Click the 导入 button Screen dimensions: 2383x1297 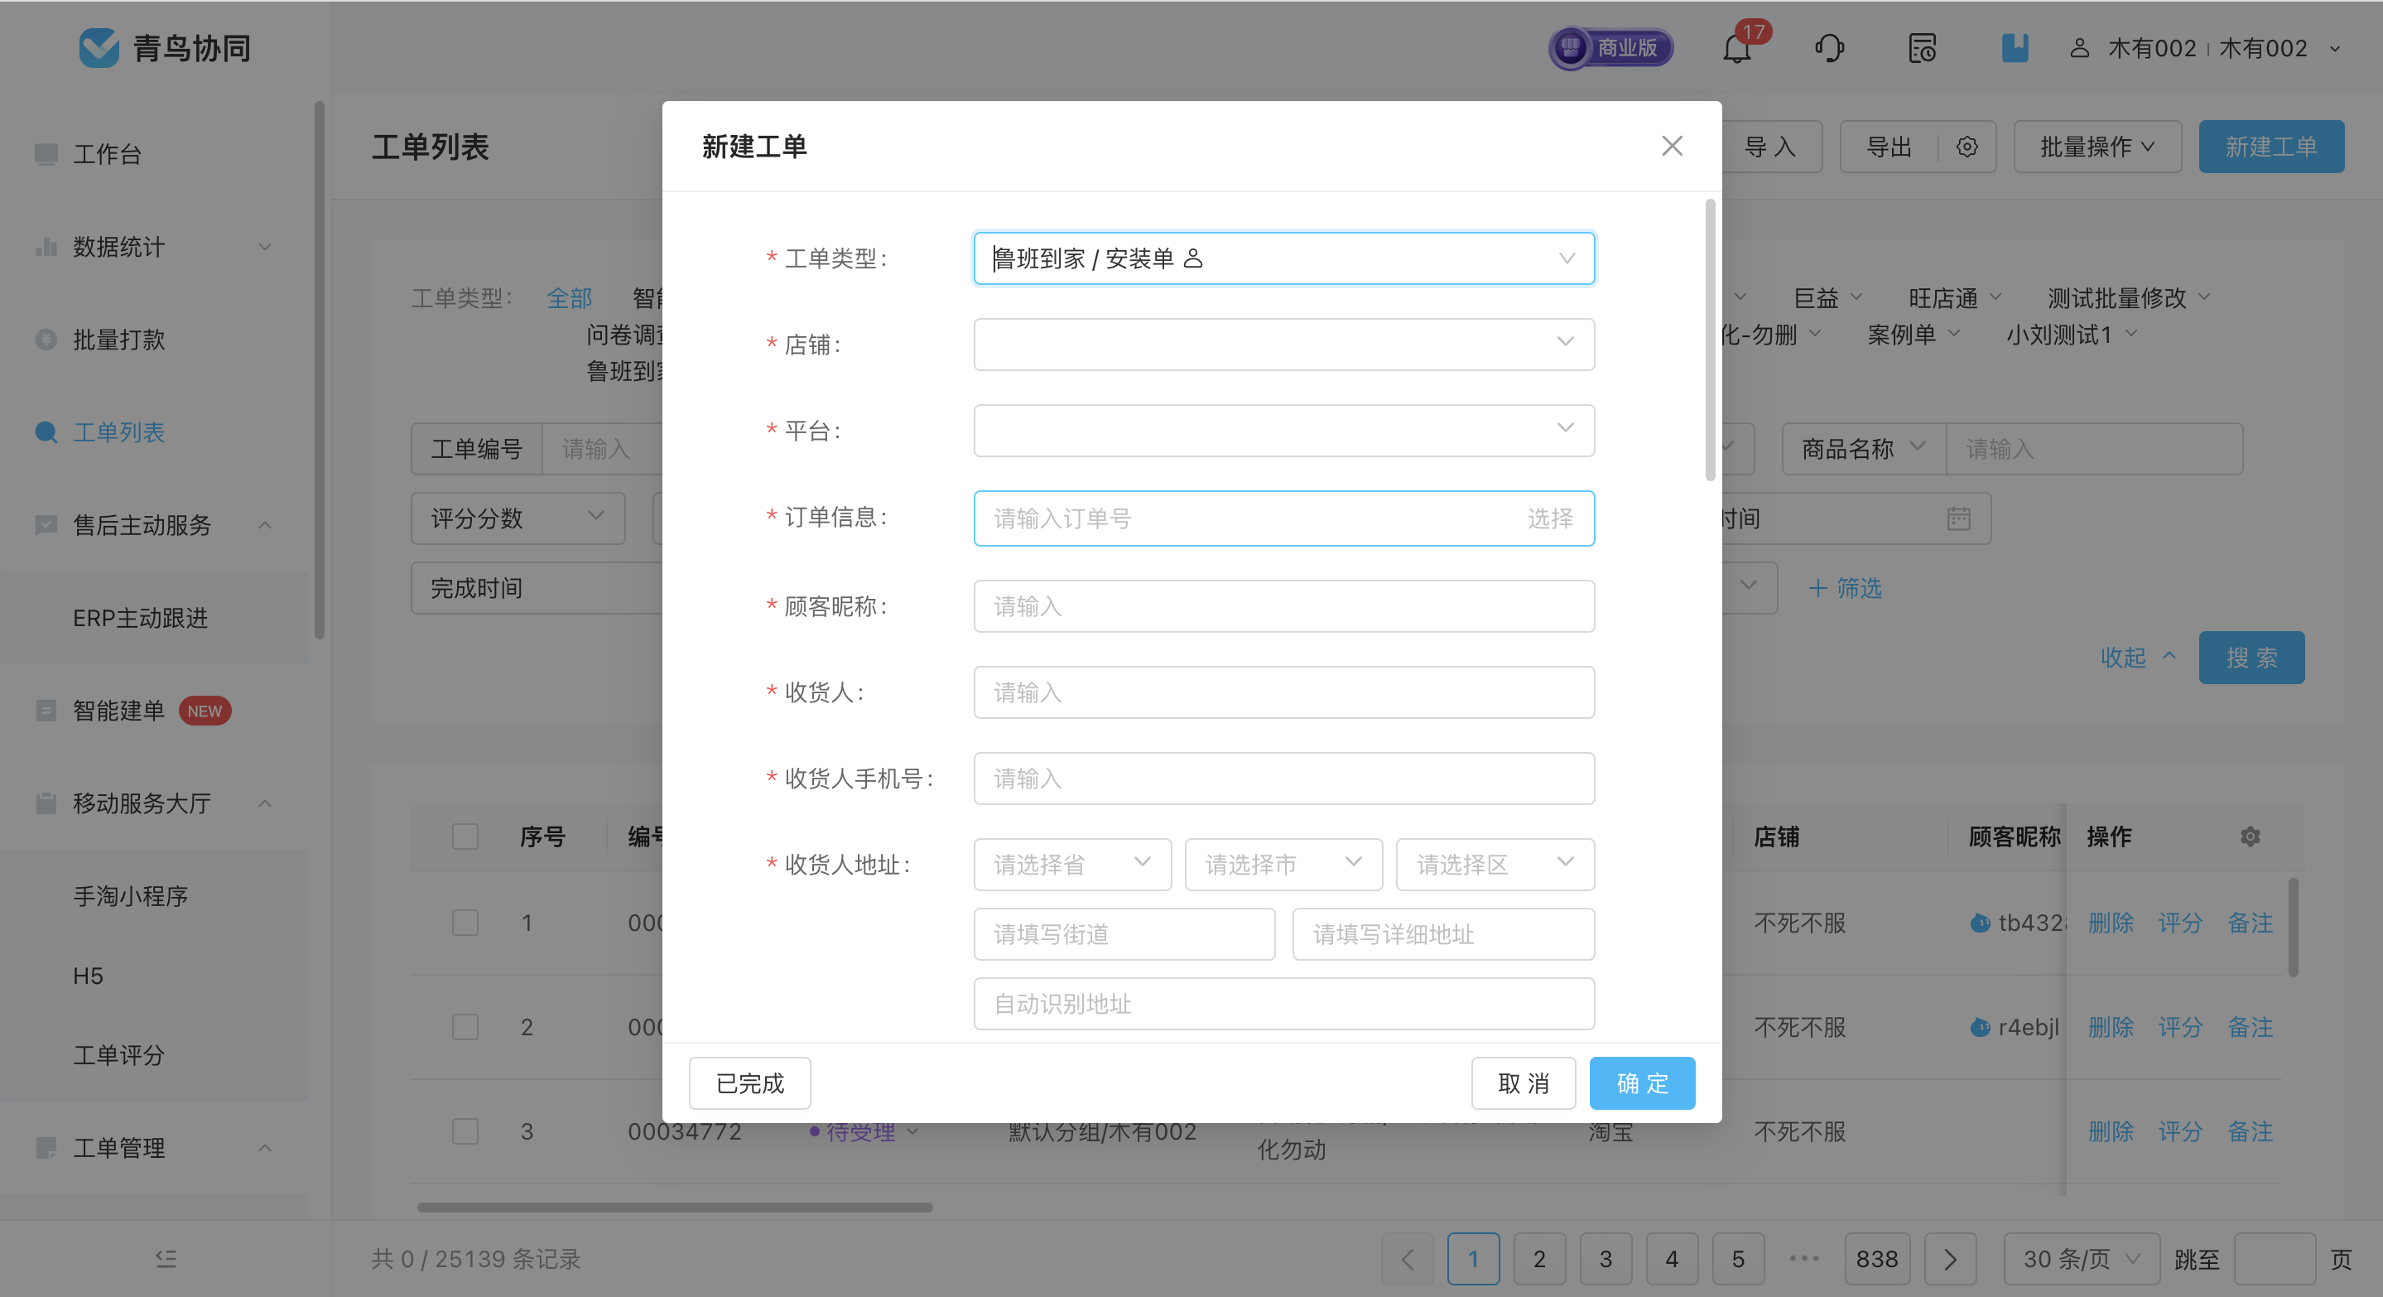pyautogui.click(x=1769, y=146)
